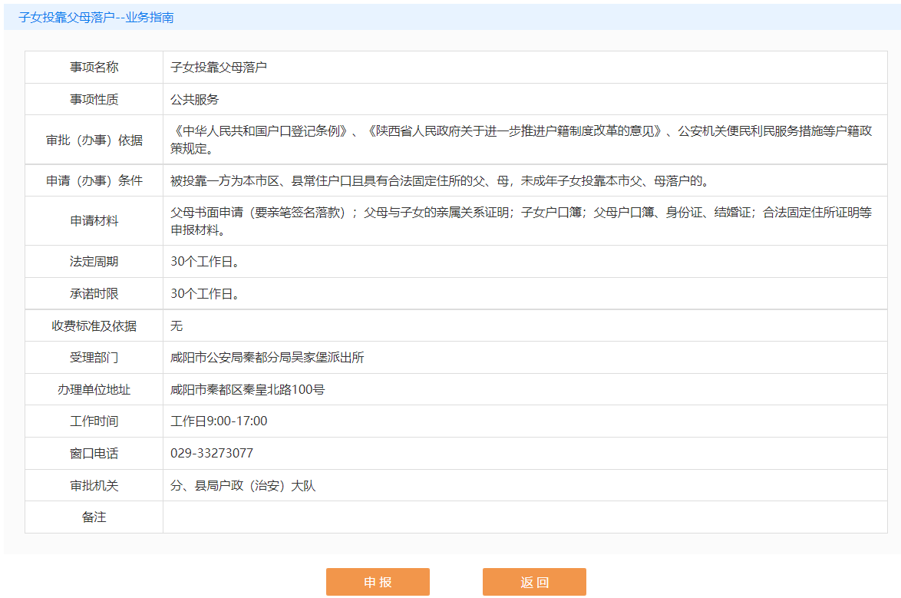Click the 申请（办事）条件 label cell

point(94,181)
